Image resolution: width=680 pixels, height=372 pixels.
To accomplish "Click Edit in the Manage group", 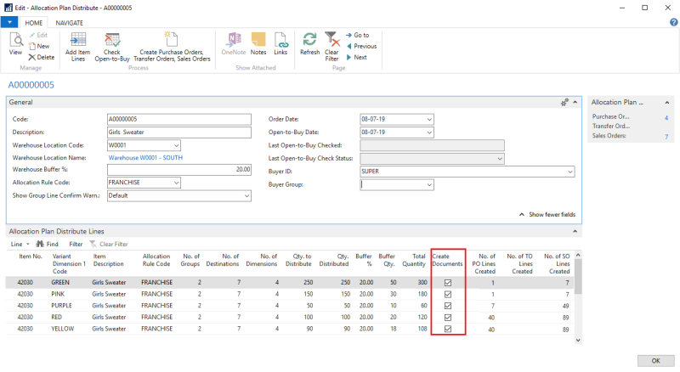I will [38, 35].
